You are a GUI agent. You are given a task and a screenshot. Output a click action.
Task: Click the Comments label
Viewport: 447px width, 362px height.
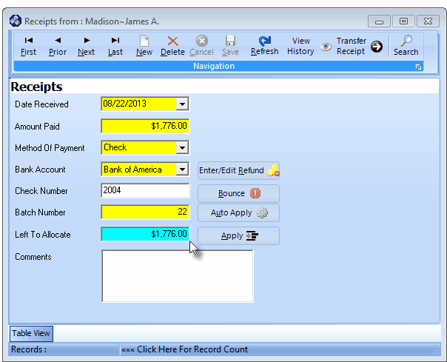coord(33,257)
